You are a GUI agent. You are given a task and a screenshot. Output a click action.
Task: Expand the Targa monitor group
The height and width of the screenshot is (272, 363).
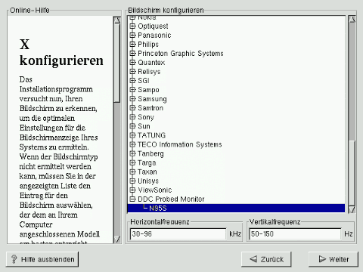click(132, 162)
